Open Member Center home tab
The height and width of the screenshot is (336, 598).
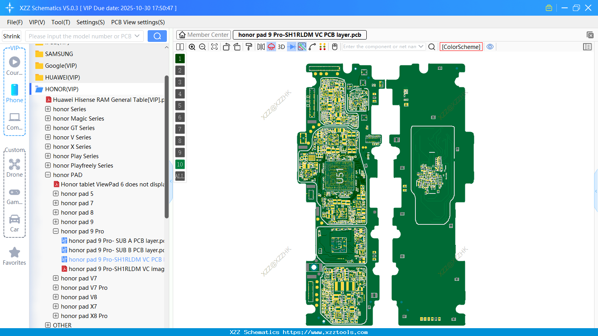coord(204,35)
